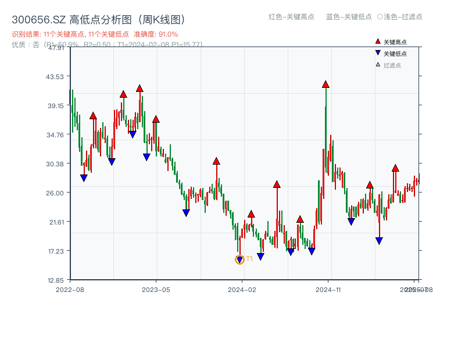The width and height of the screenshot is (465, 349).
Task: Click the 2023-05 x-axis label
Action: coord(156,290)
